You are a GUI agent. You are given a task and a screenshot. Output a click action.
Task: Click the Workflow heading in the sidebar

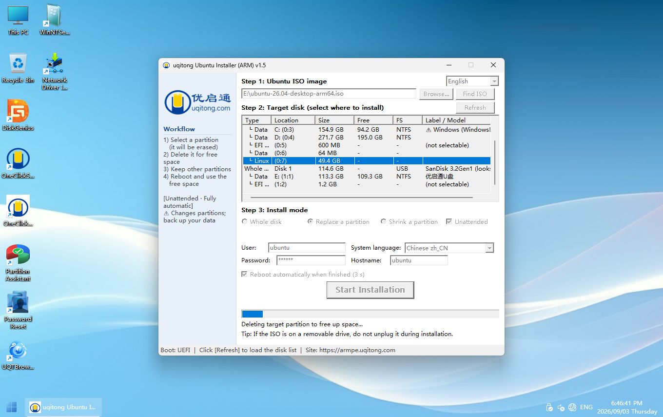coord(179,129)
